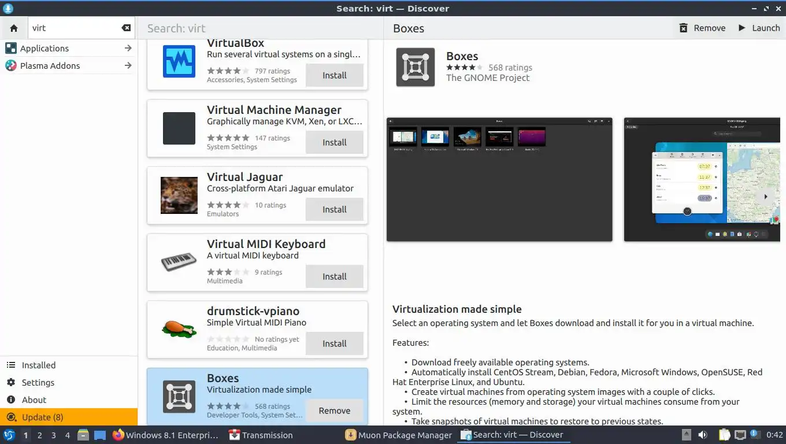Open the Lubuntu start menu bird icon
Screen dimensions: 786x444
pyautogui.click(x=9, y=435)
